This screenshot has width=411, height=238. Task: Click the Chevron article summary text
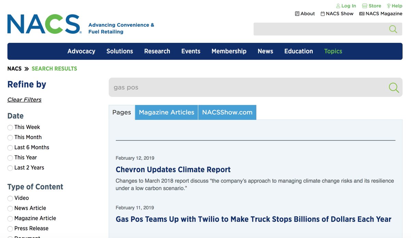click(x=255, y=185)
